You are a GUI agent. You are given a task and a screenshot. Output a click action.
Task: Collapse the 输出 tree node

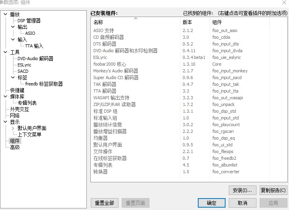point(13,27)
